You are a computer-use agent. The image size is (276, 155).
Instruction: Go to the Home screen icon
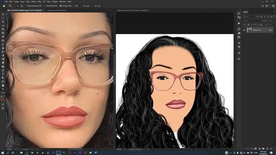pos(4,6)
